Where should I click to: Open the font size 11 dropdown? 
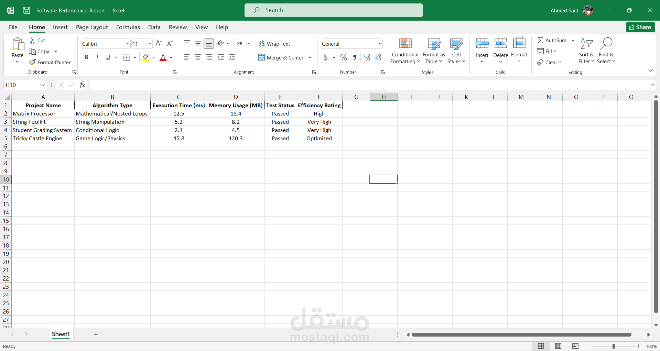tap(150, 44)
